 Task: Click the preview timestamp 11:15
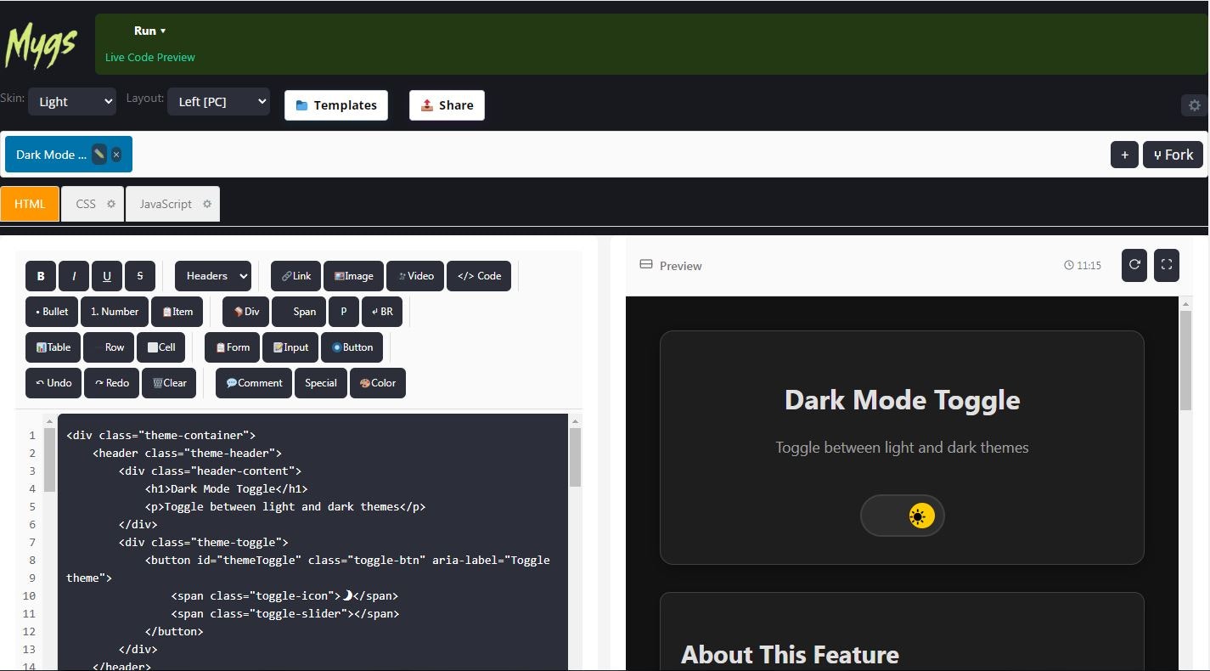tap(1083, 266)
